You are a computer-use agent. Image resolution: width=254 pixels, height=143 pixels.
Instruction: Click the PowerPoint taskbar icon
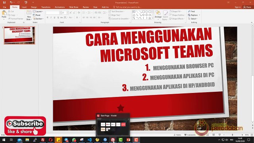point(128,139)
